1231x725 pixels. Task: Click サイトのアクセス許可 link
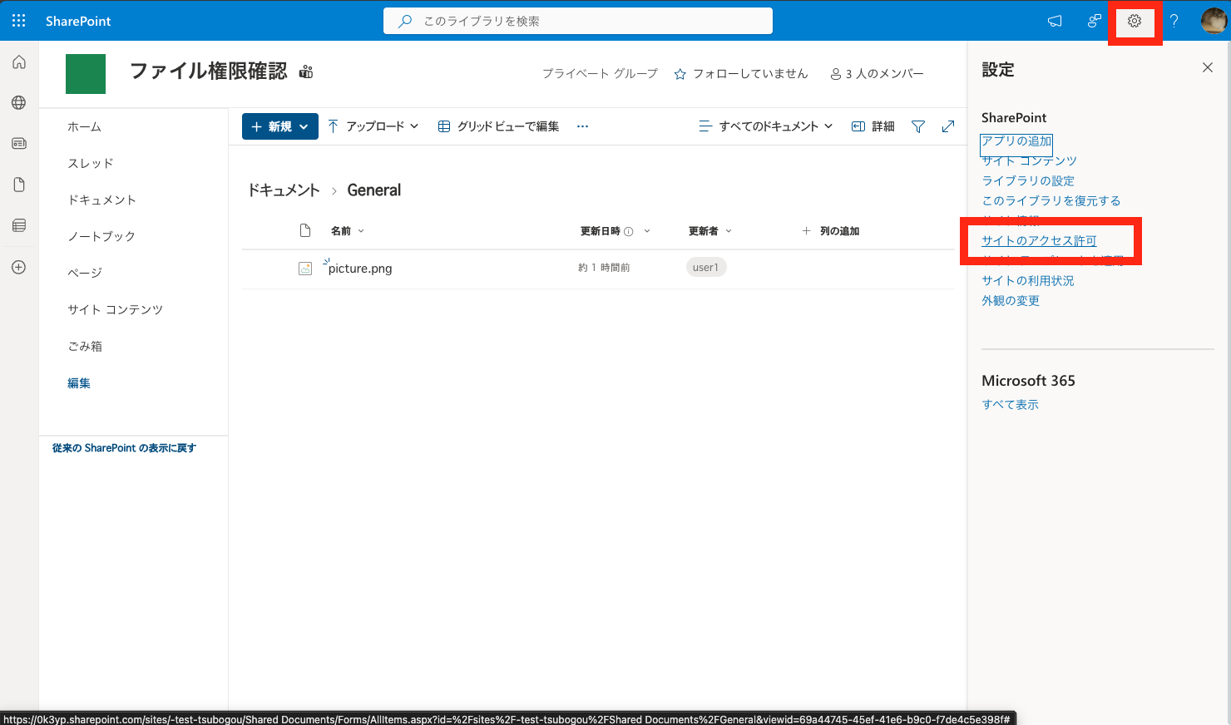1039,240
